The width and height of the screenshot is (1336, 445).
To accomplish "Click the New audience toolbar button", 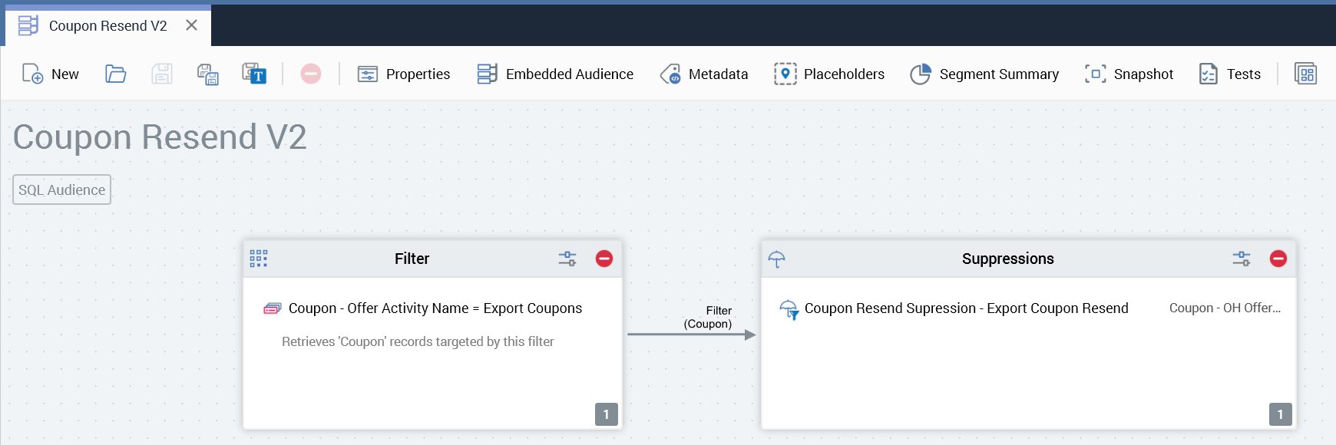I will (51, 74).
